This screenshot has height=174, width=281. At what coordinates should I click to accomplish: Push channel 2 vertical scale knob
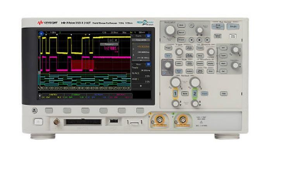(x=195, y=82)
